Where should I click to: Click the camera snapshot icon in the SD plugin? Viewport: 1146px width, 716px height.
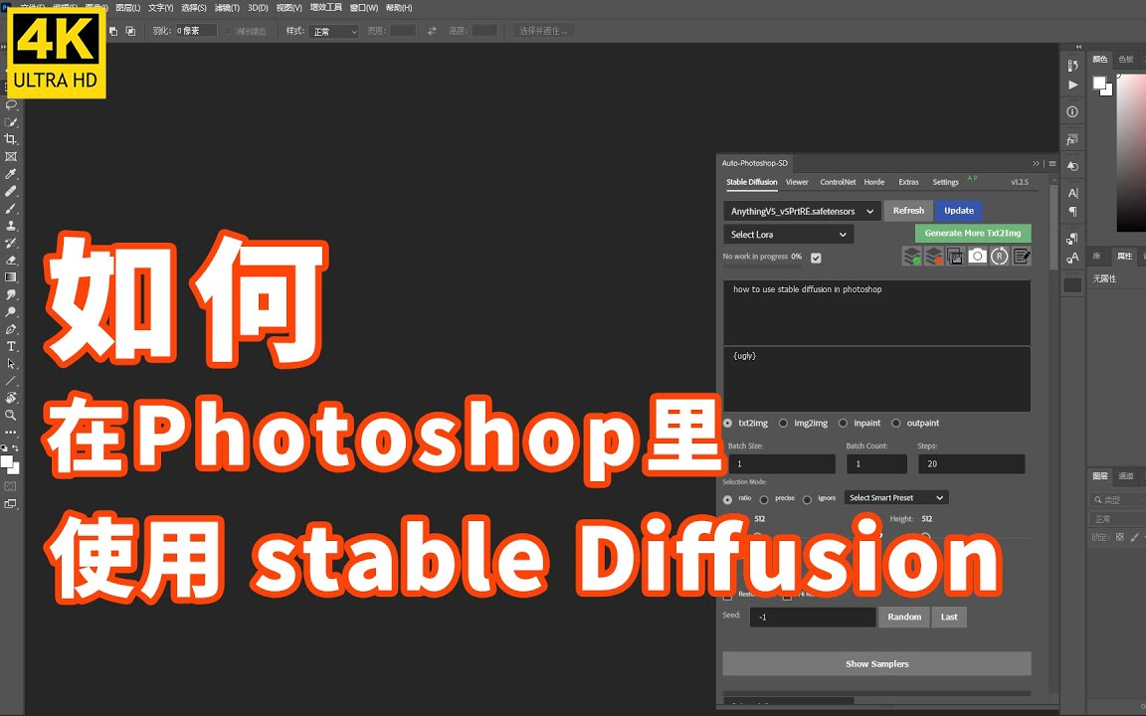977,256
